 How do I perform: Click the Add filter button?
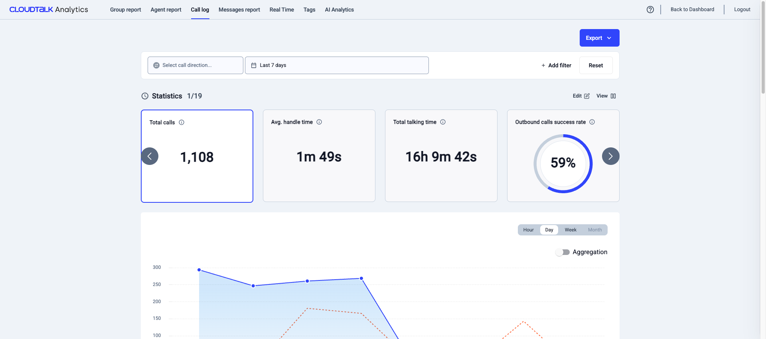pyautogui.click(x=556, y=65)
